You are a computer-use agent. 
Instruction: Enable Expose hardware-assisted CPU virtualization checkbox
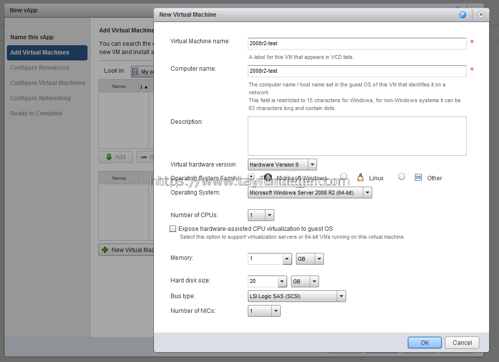tap(173, 228)
